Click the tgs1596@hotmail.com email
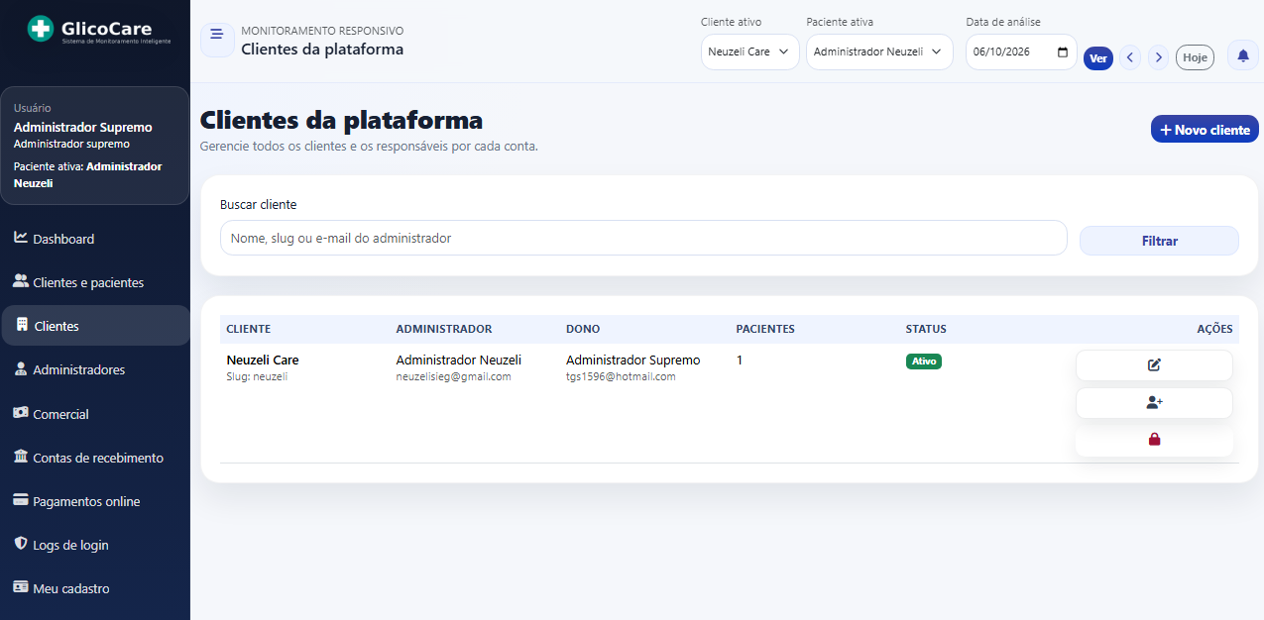This screenshot has width=1264, height=620. tap(621, 377)
